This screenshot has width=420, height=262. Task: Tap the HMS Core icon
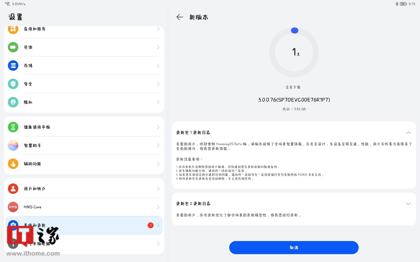(13, 207)
